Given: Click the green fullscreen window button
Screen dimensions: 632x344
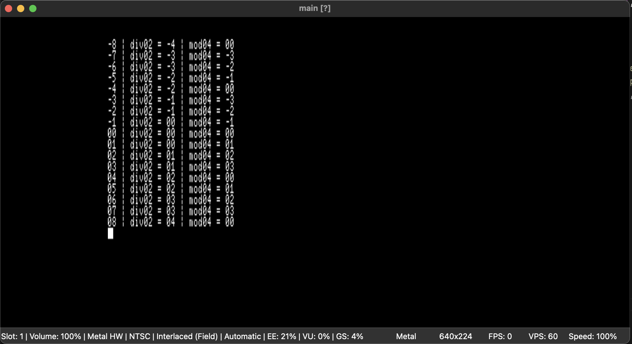Looking at the screenshot, I should (33, 9).
